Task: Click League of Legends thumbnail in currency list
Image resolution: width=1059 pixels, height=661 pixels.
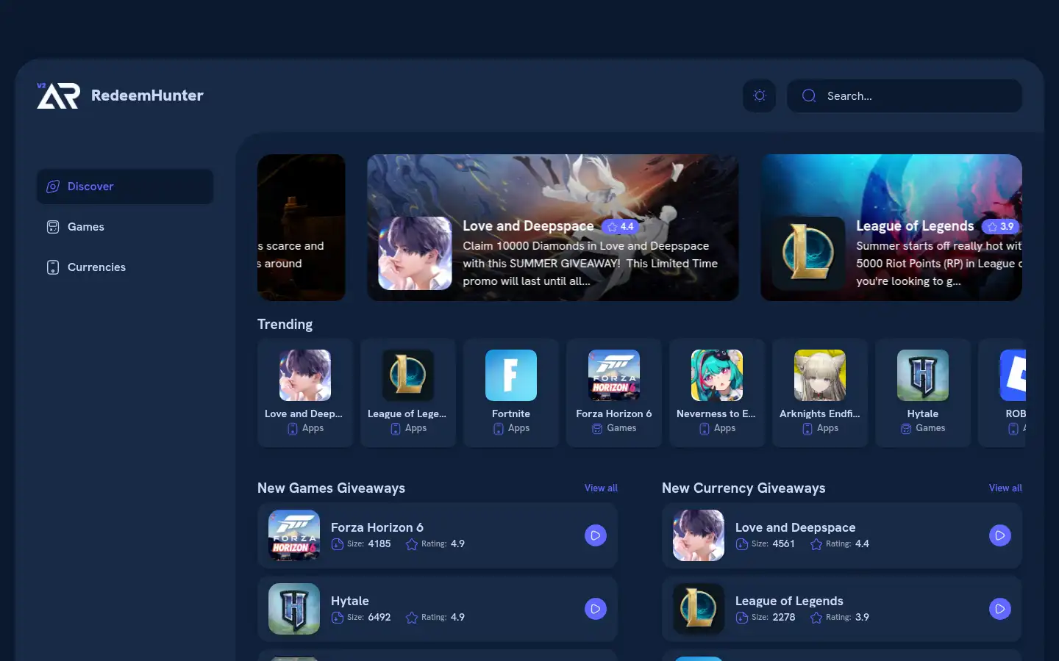Action: coord(699,609)
